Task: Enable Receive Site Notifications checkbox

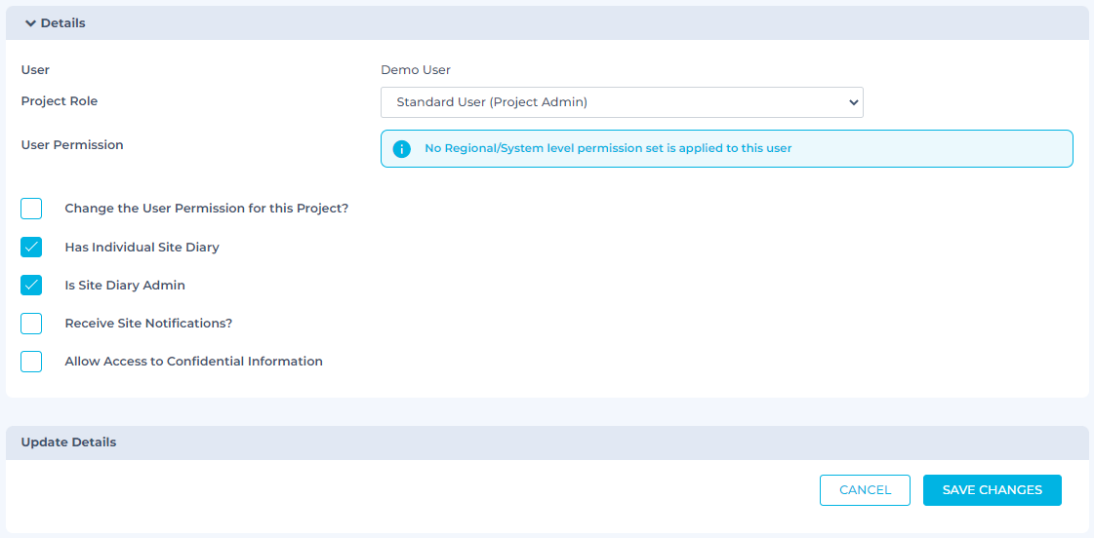Action: coord(31,324)
